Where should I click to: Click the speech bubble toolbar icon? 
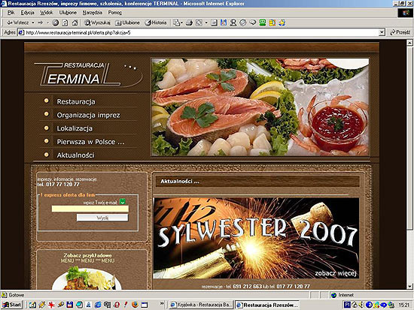(x=253, y=23)
